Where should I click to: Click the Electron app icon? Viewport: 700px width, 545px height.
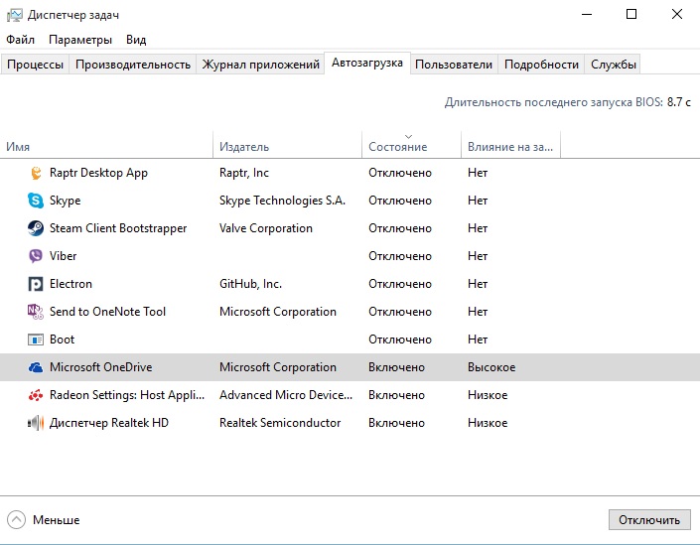pyautogui.click(x=36, y=284)
